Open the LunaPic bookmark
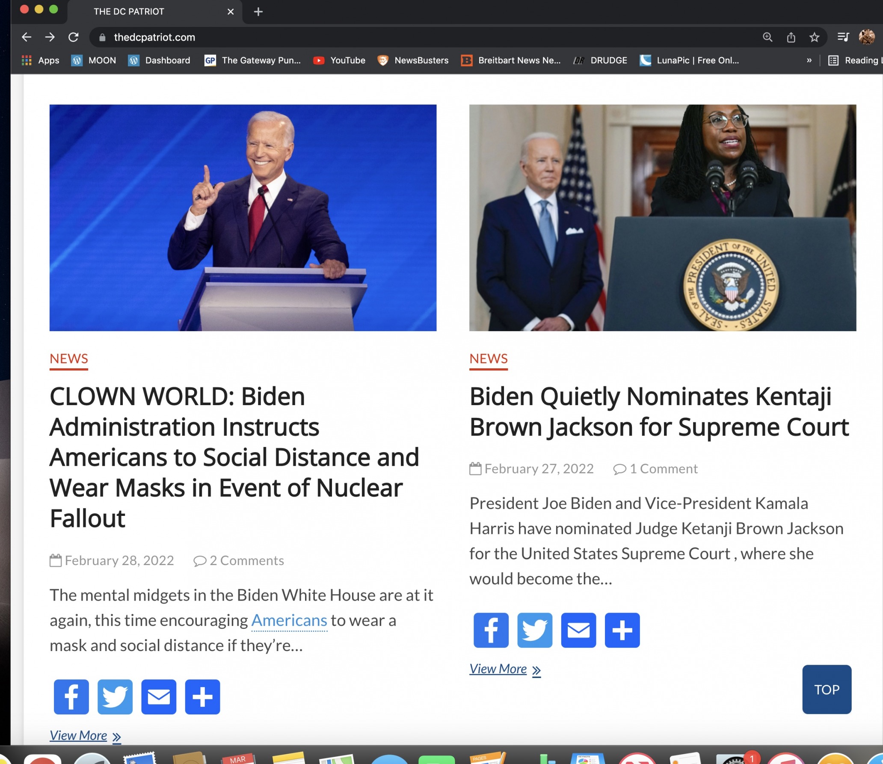883x764 pixels. (689, 60)
